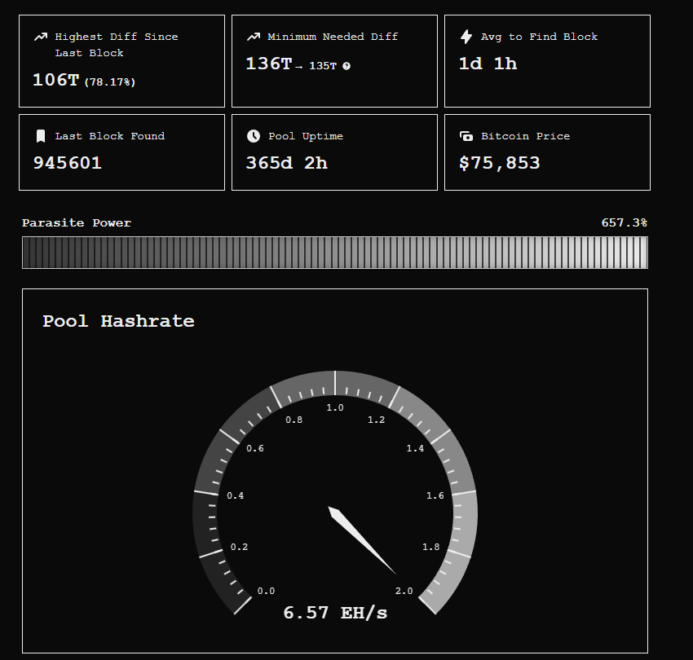Click the 6.57 EH/s hashrate reading

[335, 613]
